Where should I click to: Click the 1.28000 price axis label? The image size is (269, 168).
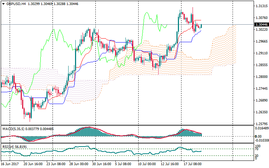[261, 76]
